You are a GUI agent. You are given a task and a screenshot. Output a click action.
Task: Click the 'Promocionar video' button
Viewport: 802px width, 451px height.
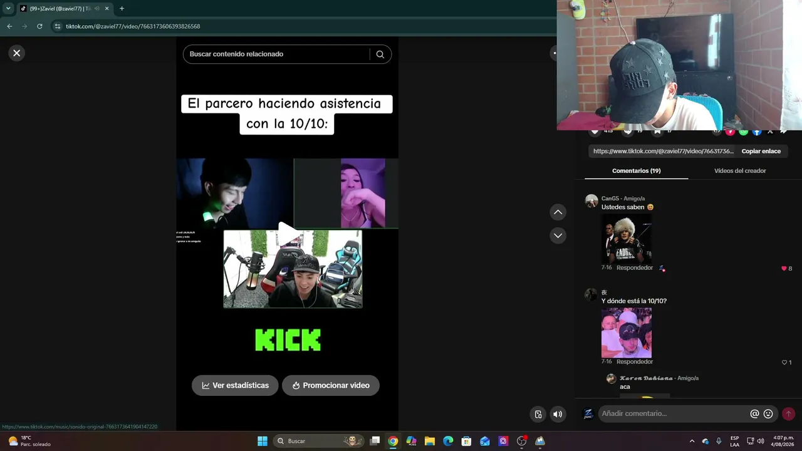click(x=330, y=385)
